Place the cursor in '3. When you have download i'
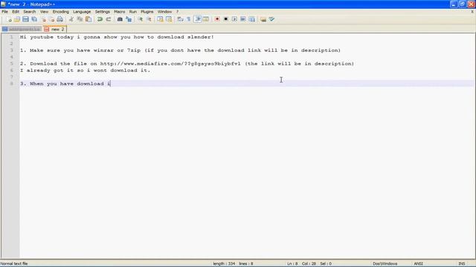 point(65,84)
